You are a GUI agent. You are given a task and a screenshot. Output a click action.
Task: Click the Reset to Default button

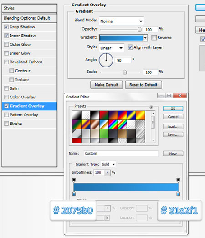(x=143, y=85)
